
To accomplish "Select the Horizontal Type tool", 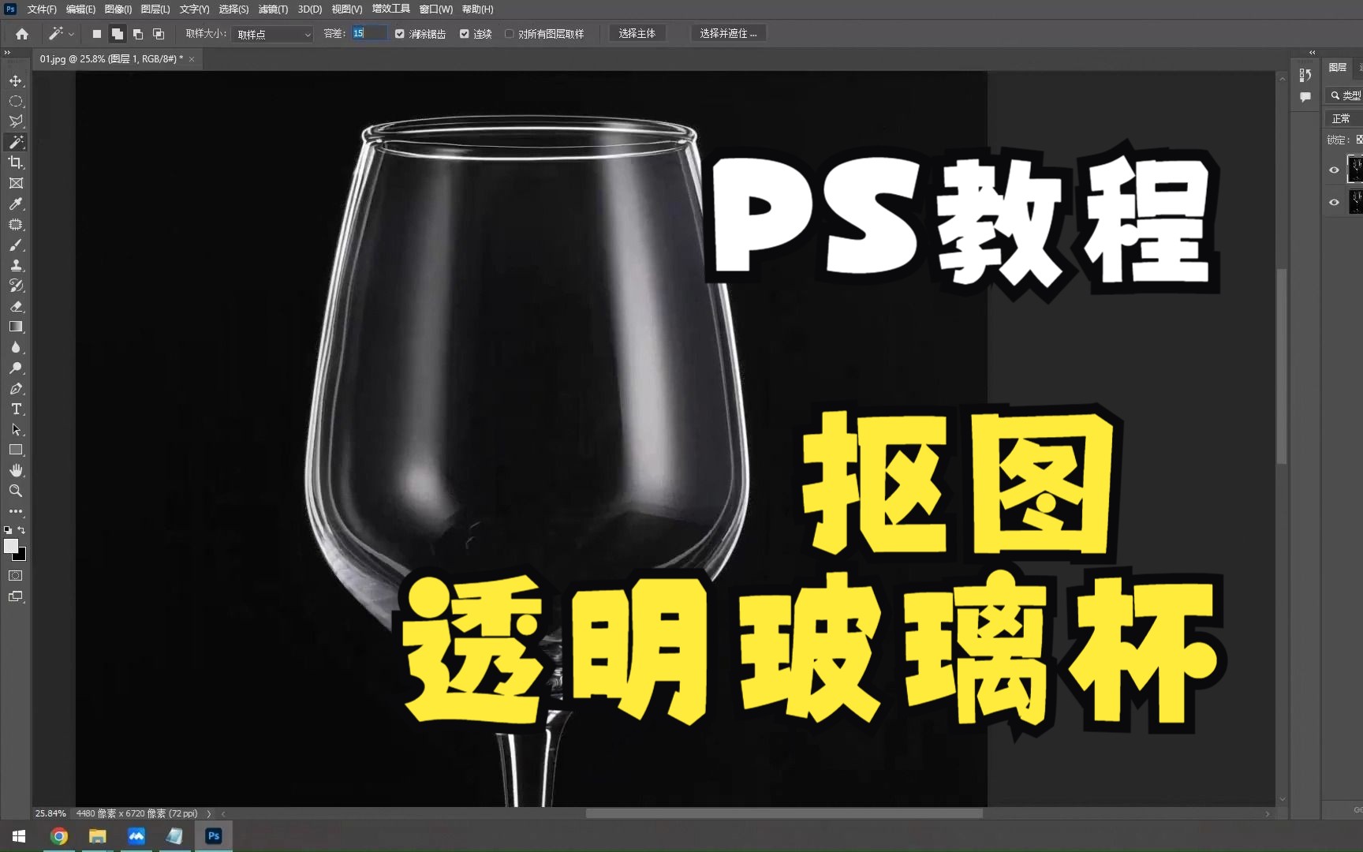I will point(16,409).
